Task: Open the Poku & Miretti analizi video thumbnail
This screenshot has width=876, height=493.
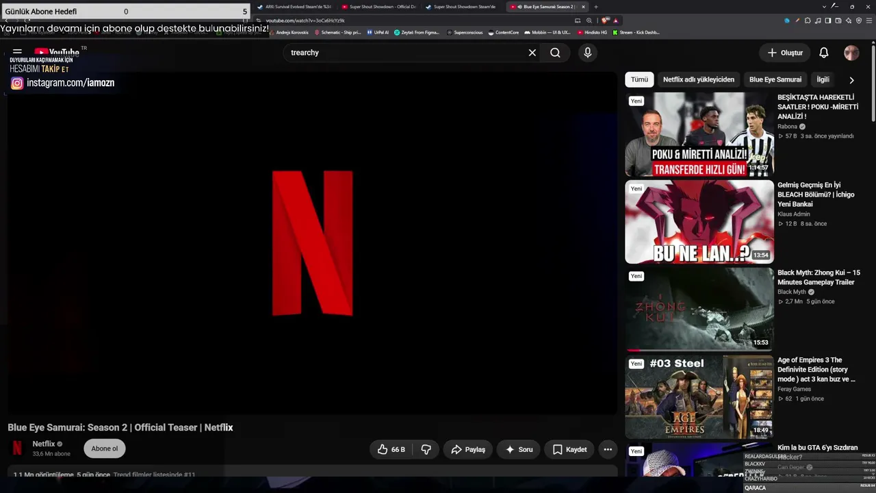Action: 699,134
